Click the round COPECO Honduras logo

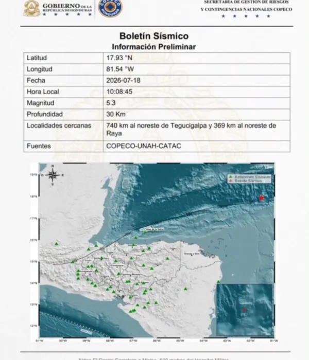110,7
